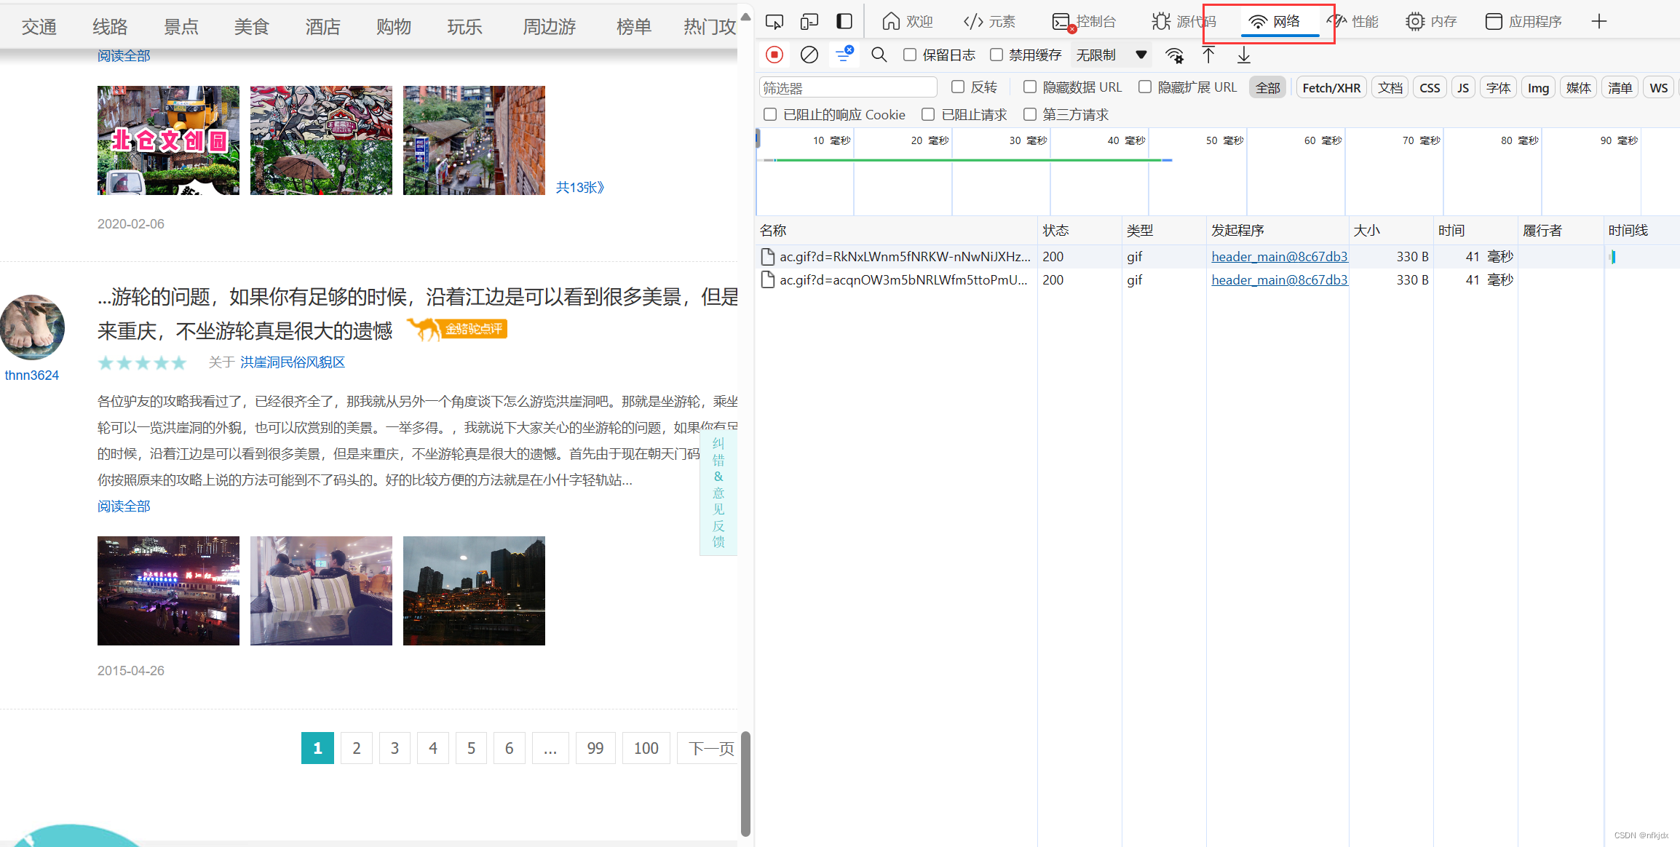
Task: Clear the network log icon
Action: click(809, 55)
